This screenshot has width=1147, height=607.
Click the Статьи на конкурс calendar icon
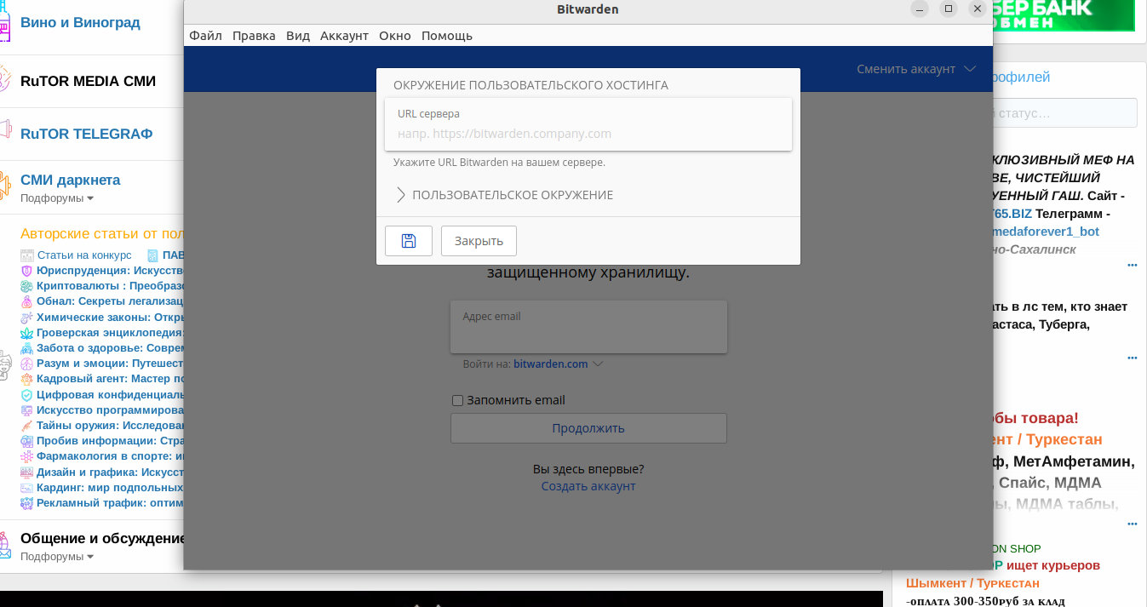click(27, 255)
